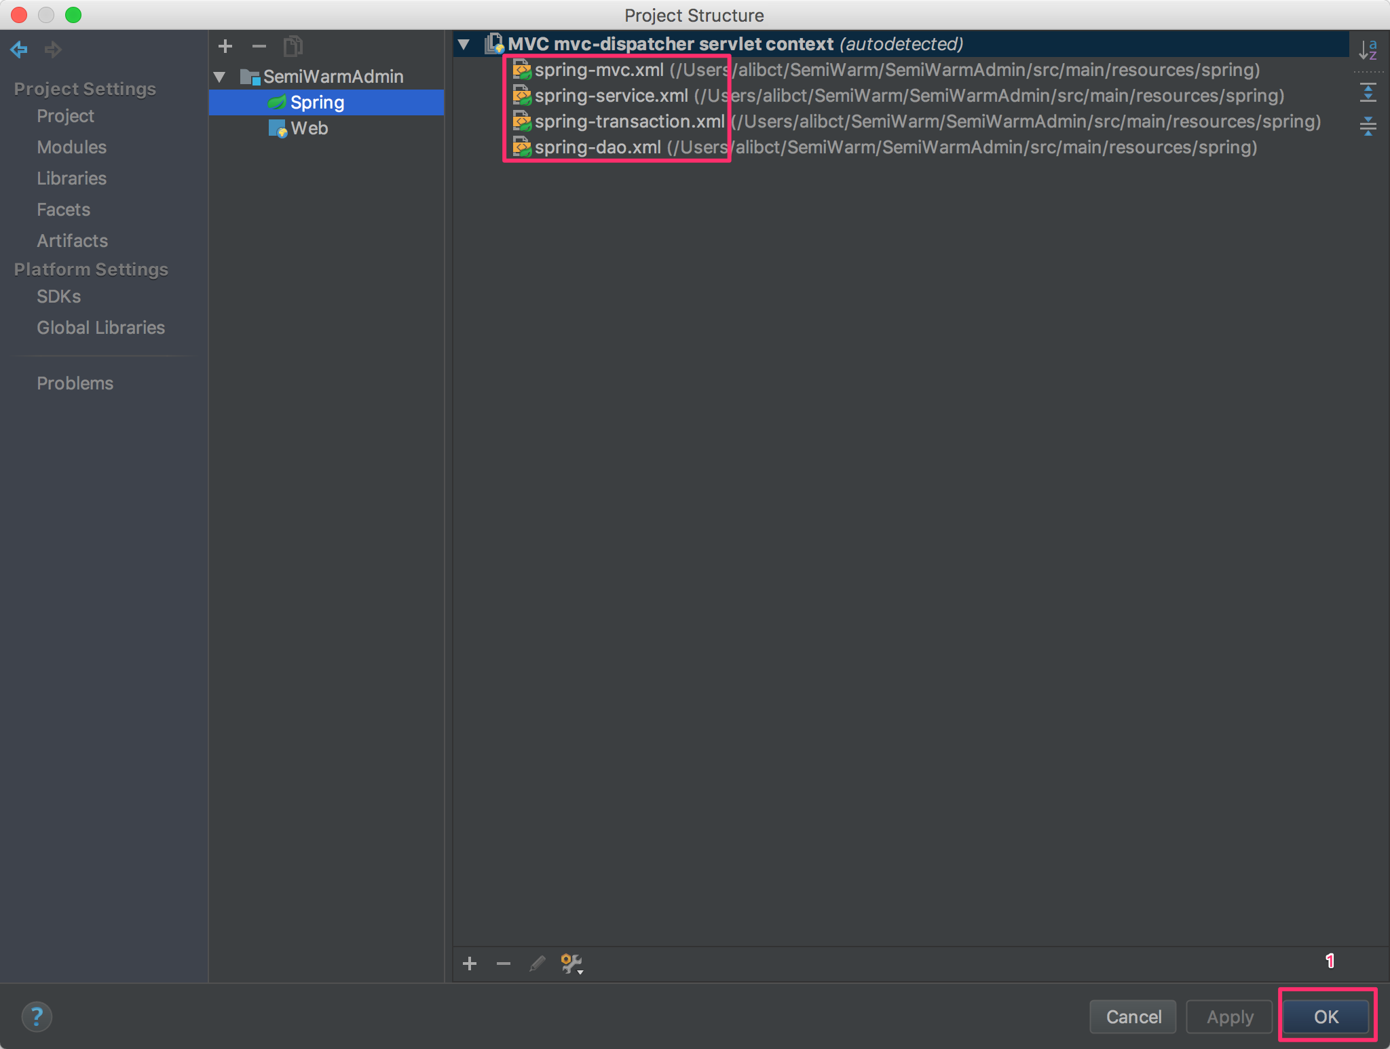Select spring-dao.xml file name
This screenshot has width=1390, height=1049.
point(598,147)
